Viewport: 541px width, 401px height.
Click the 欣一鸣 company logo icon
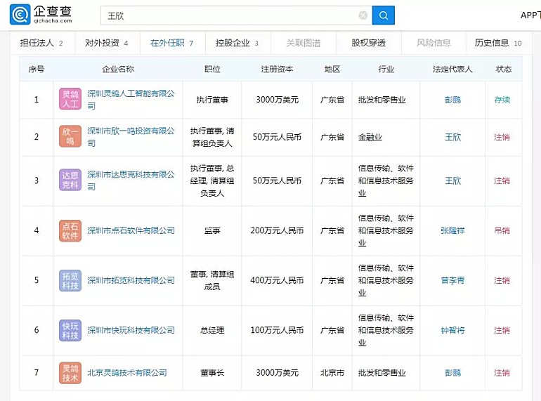(70, 136)
